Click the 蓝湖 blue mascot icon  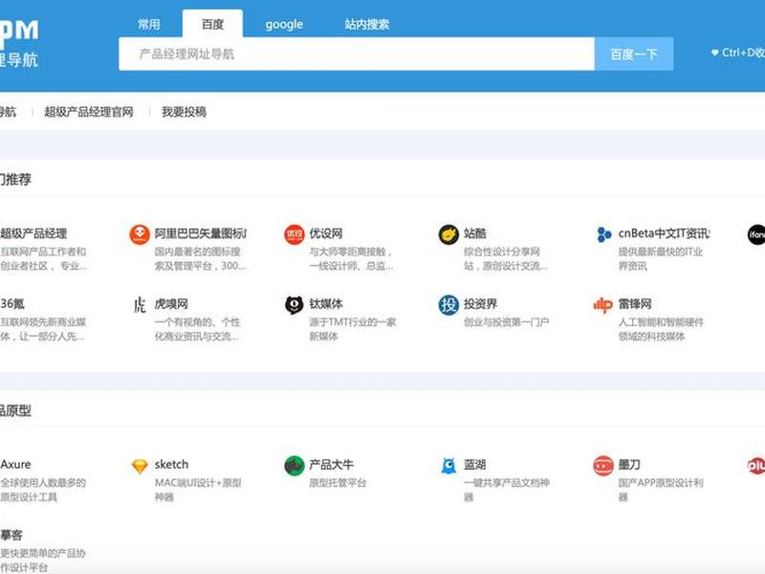(x=448, y=466)
